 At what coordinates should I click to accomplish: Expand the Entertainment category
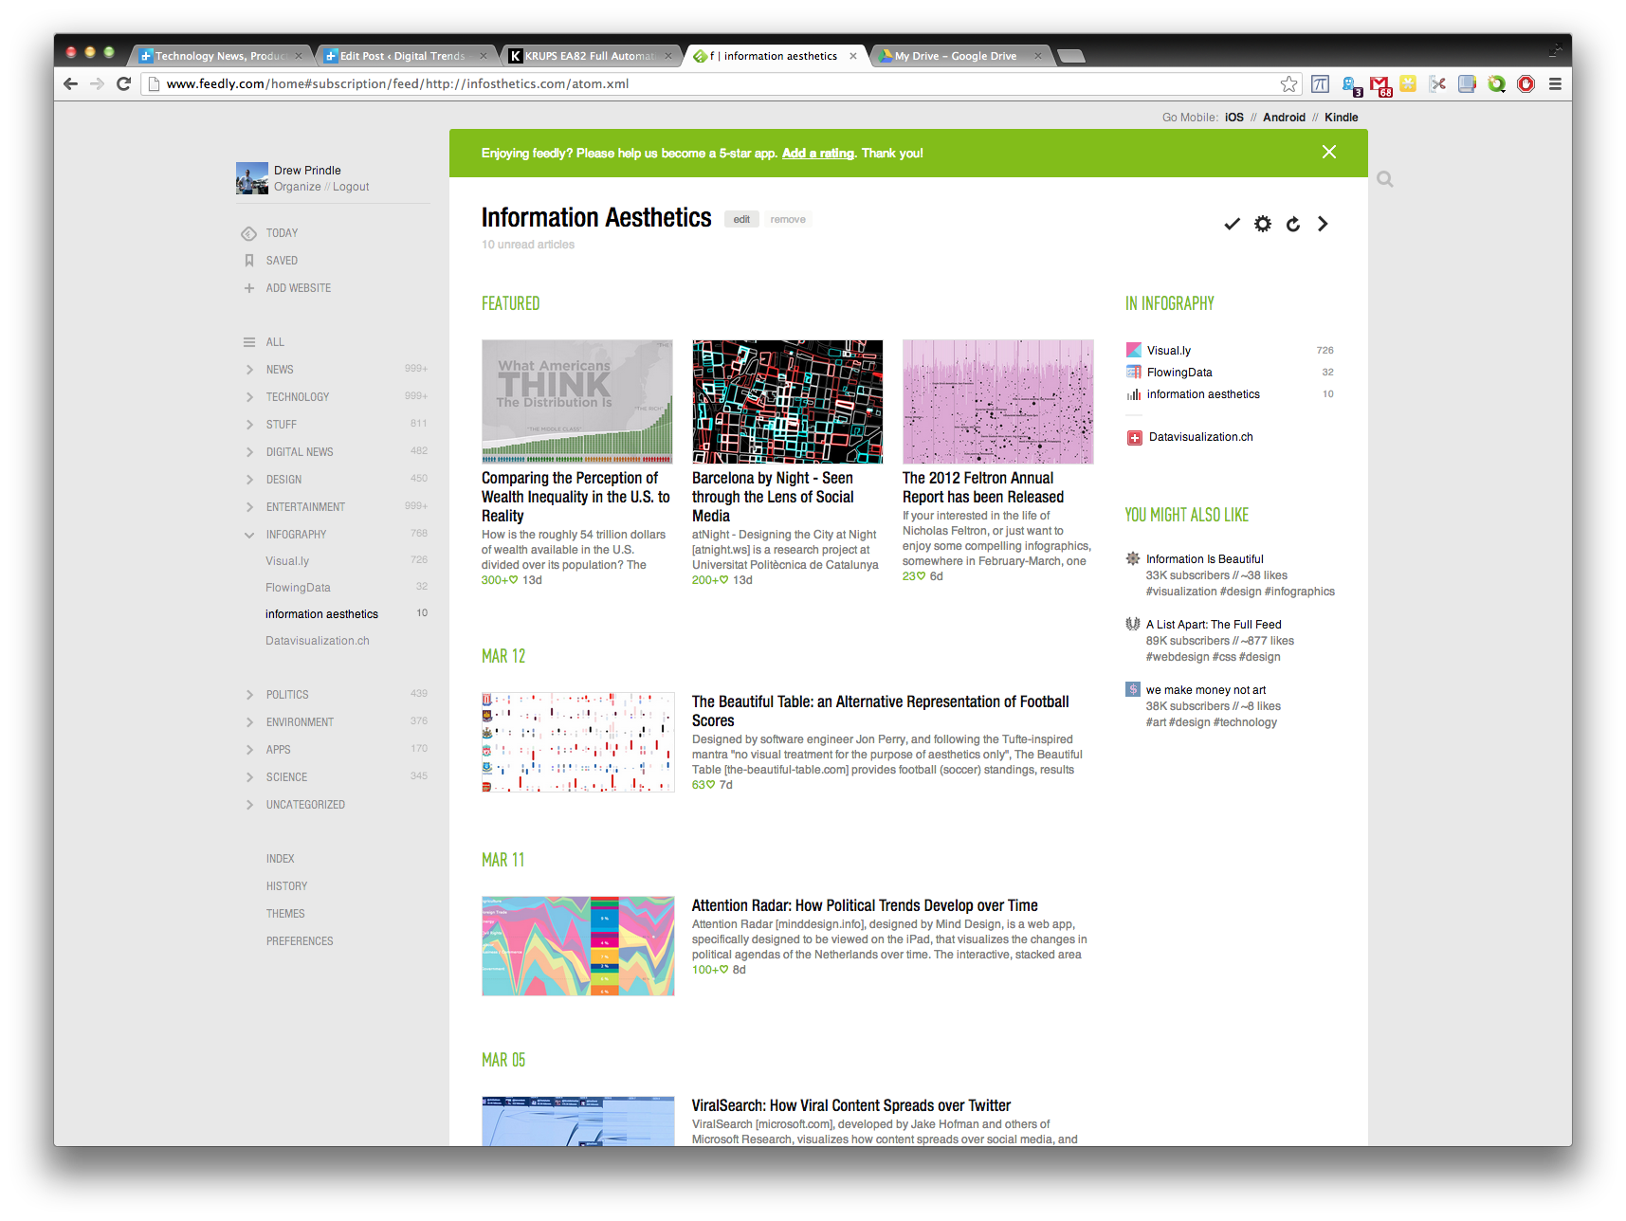click(x=249, y=507)
